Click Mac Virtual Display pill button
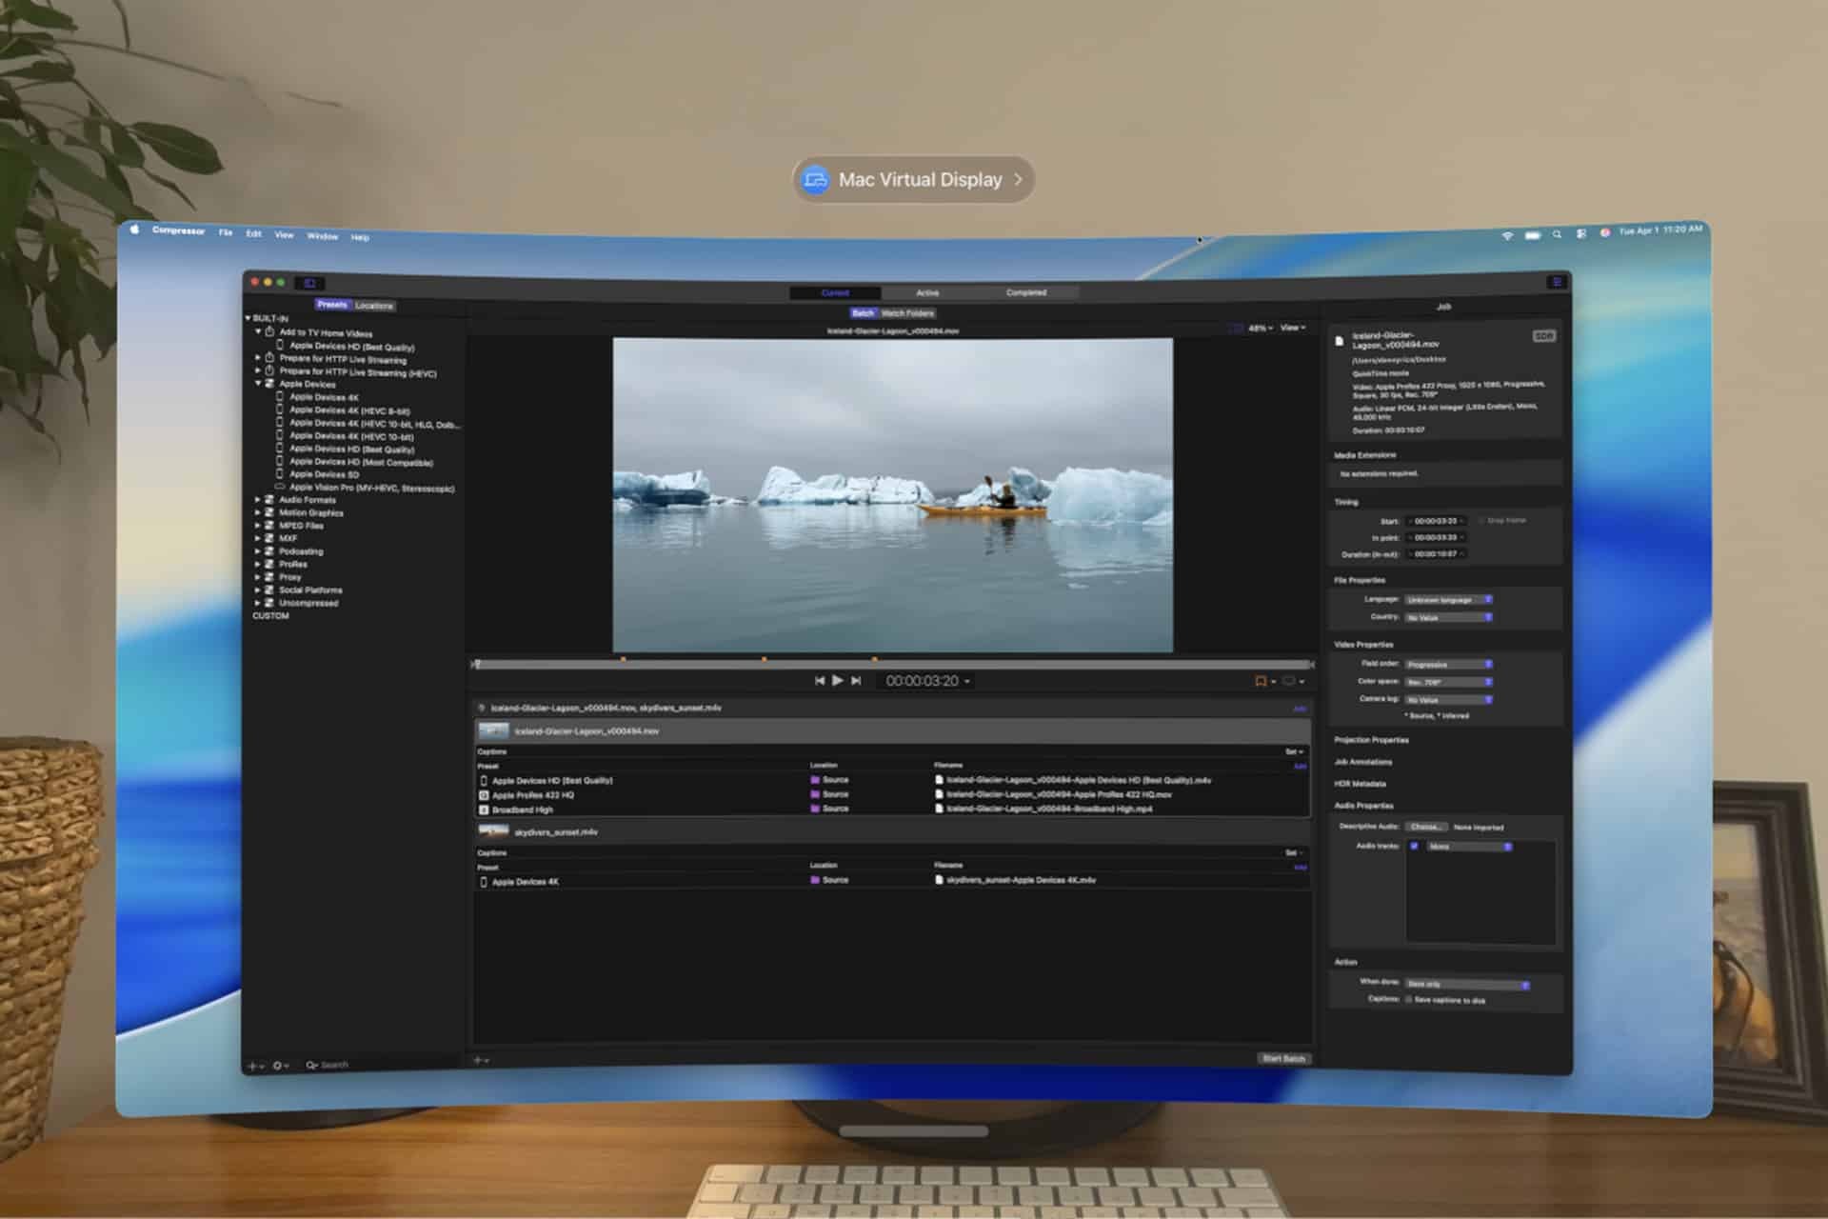 pyautogui.click(x=913, y=179)
